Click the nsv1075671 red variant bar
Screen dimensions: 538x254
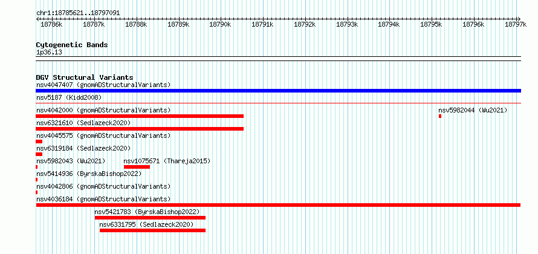point(137,167)
